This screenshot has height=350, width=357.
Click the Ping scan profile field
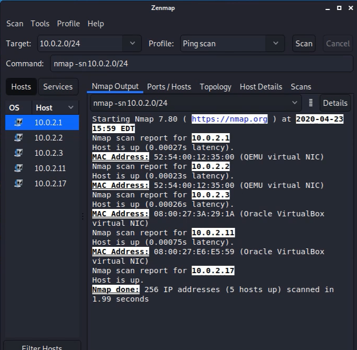[x=223, y=44]
